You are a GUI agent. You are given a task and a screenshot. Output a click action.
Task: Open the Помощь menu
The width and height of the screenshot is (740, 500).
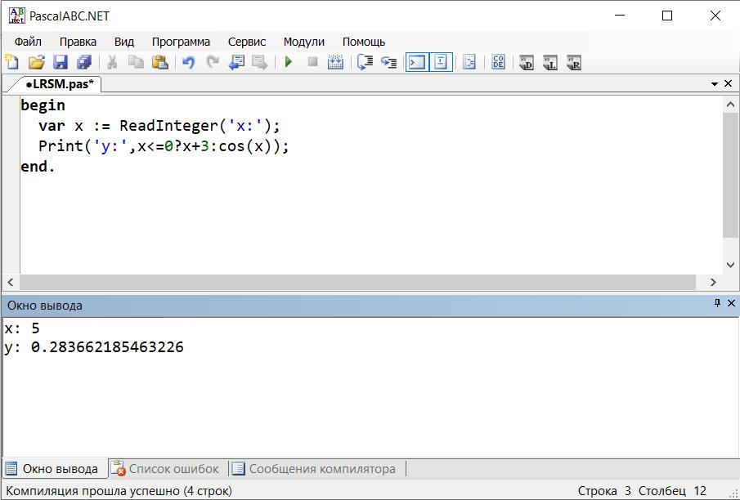pyautogui.click(x=364, y=42)
